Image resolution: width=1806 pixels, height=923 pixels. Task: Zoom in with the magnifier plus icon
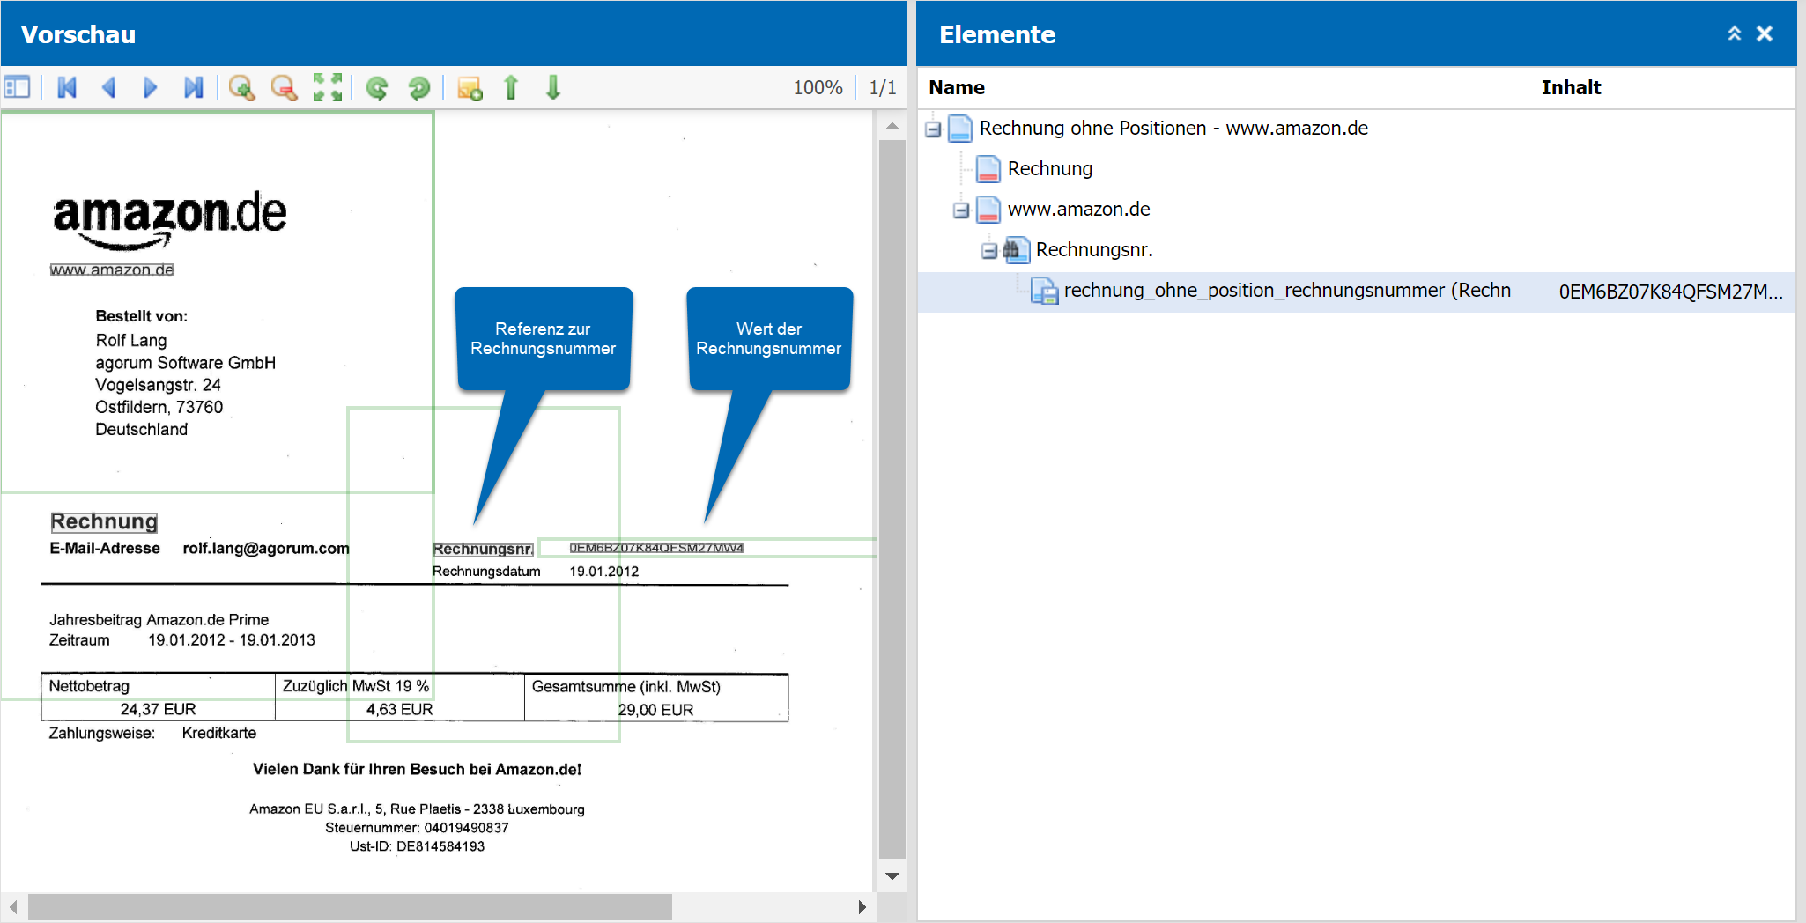point(241,87)
